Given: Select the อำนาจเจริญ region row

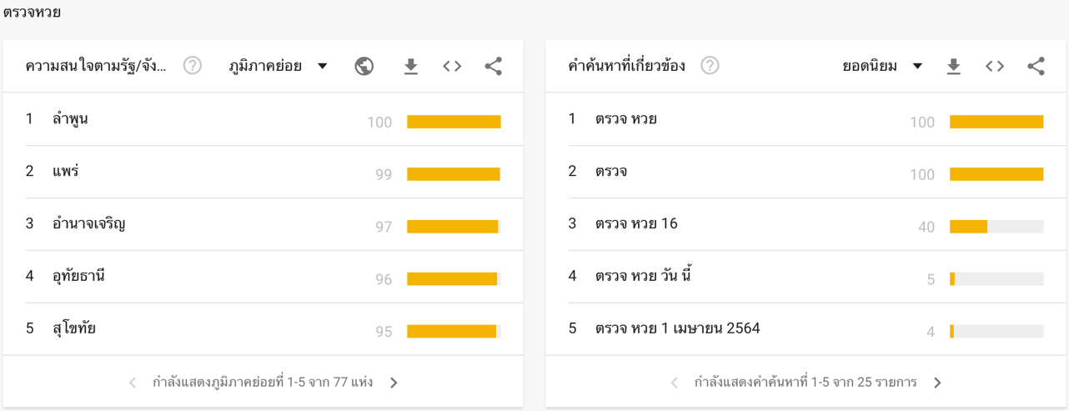Looking at the screenshot, I should point(263,224).
